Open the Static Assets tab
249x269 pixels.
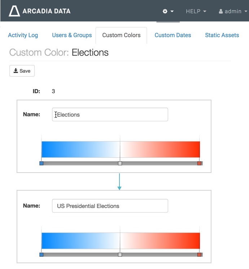[x=222, y=35]
